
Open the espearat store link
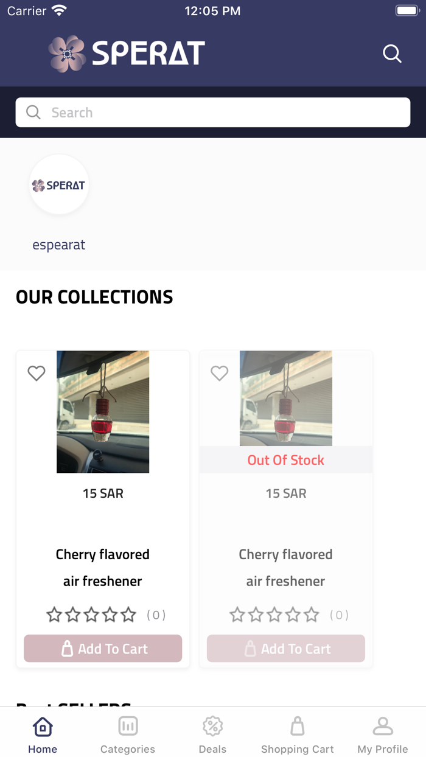pos(59,245)
